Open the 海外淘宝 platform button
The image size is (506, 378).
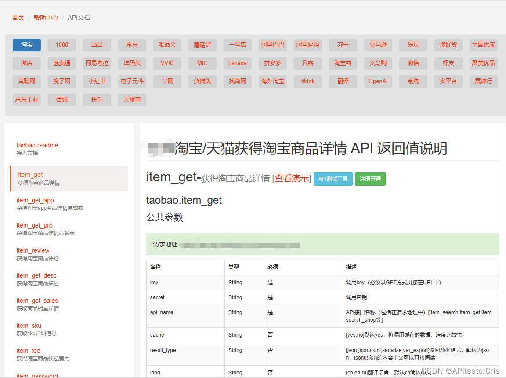(x=273, y=81)
